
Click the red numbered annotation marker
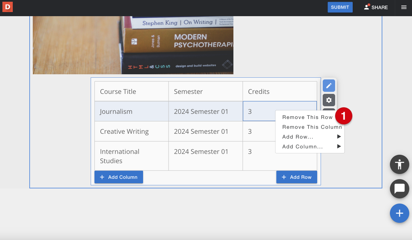tap(344, 116)
